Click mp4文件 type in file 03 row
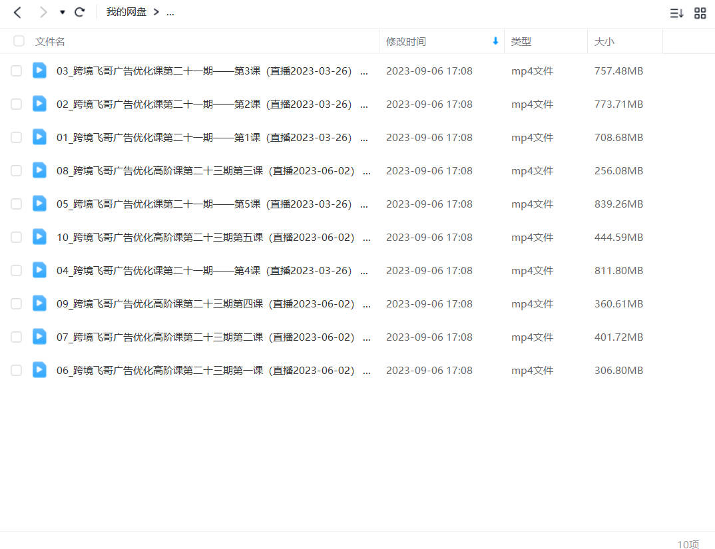The image size is (715, 549). tap(532, 71)
